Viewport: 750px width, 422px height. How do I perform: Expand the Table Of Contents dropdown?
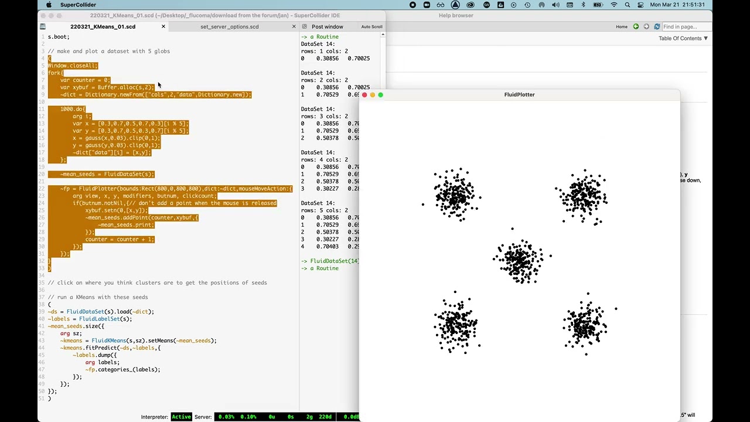click(x=683, y=38)
